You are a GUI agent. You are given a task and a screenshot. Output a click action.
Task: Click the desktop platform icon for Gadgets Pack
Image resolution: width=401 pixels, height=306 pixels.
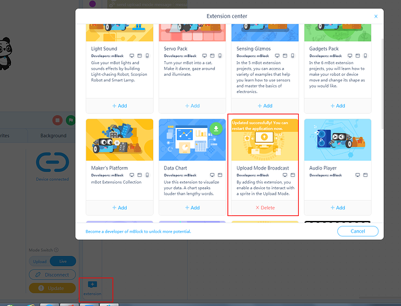point(350,56)
